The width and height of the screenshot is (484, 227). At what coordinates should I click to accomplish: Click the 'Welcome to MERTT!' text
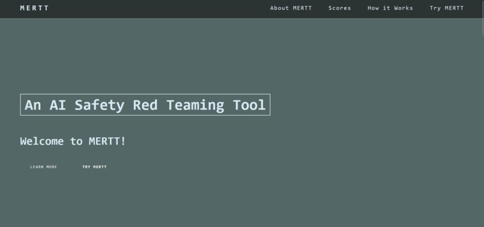pos(73,141)
